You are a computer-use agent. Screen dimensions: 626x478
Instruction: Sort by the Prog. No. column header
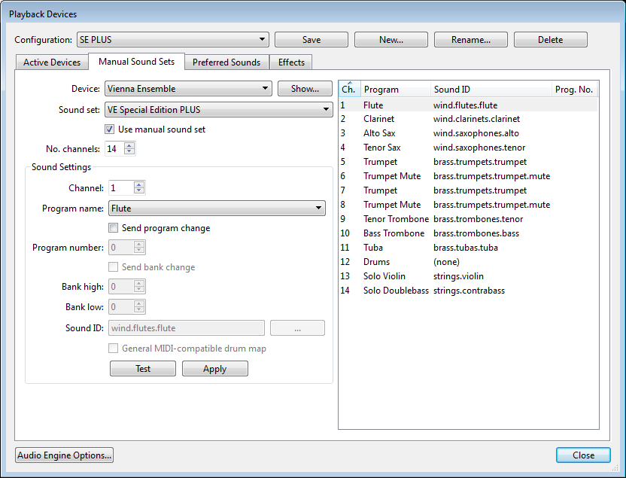click(574, 89)
